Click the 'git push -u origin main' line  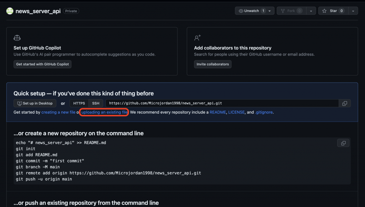(44, 179)
